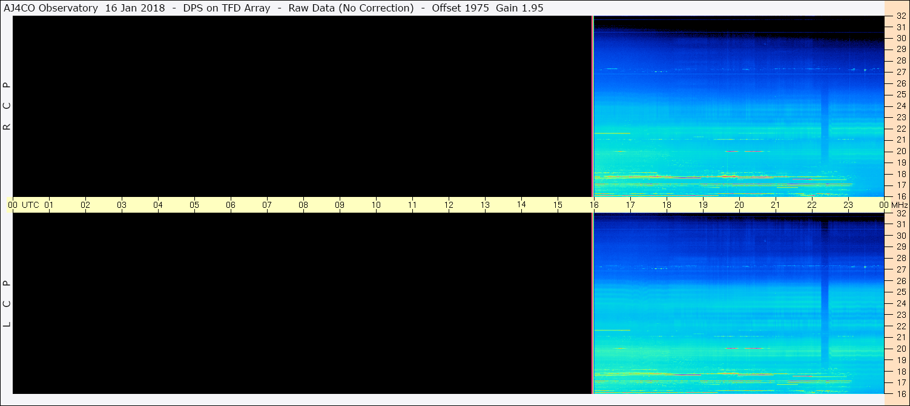Choose hour 06 on the UTC time axis
This screenshot has height=406, width=910.
(231, 205)
